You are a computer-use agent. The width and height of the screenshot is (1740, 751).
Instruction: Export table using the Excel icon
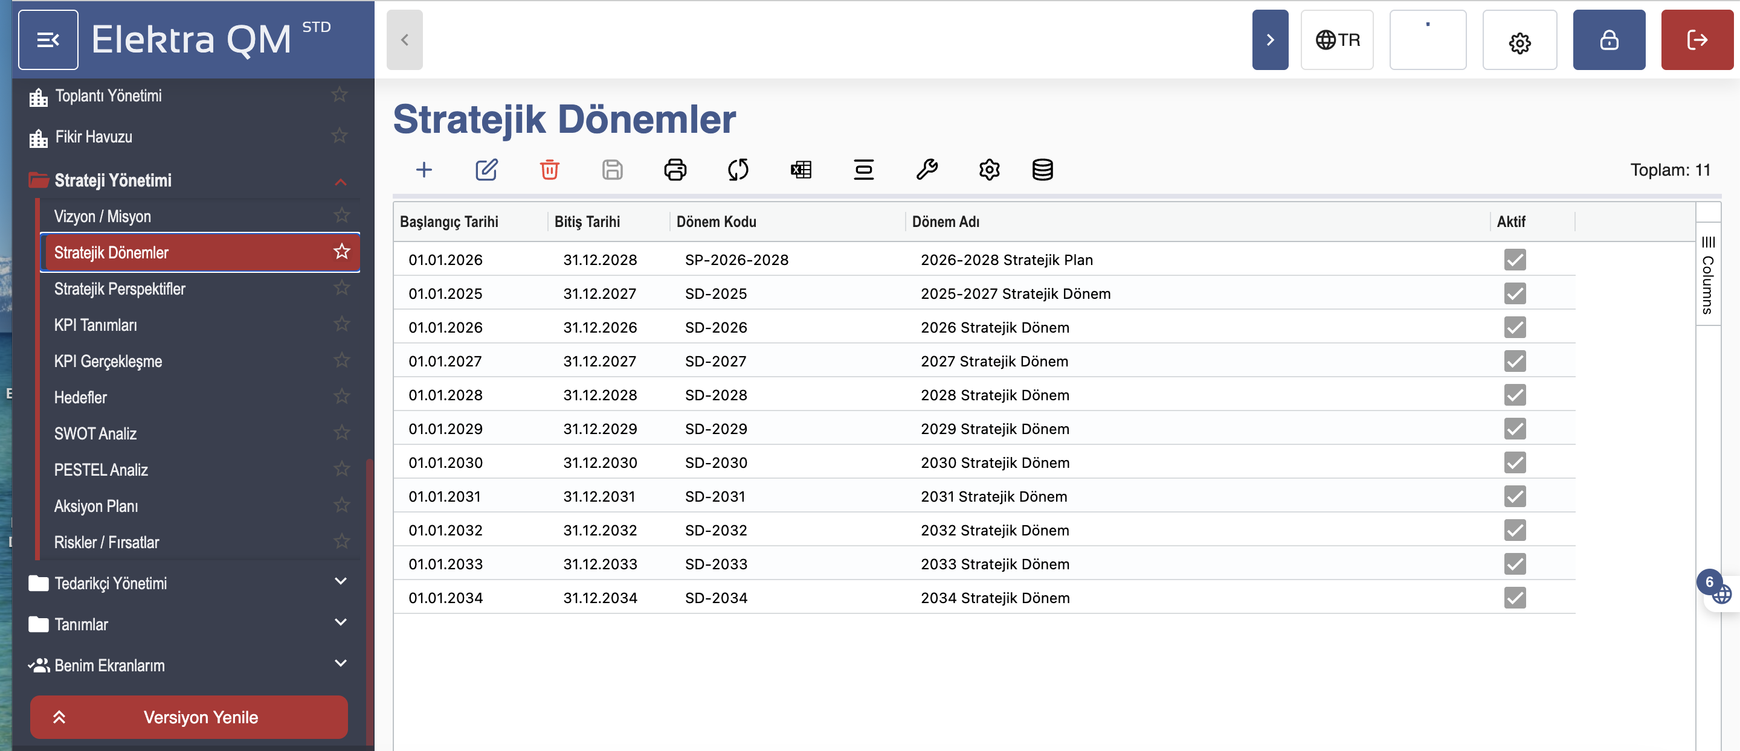coord(801,170)
